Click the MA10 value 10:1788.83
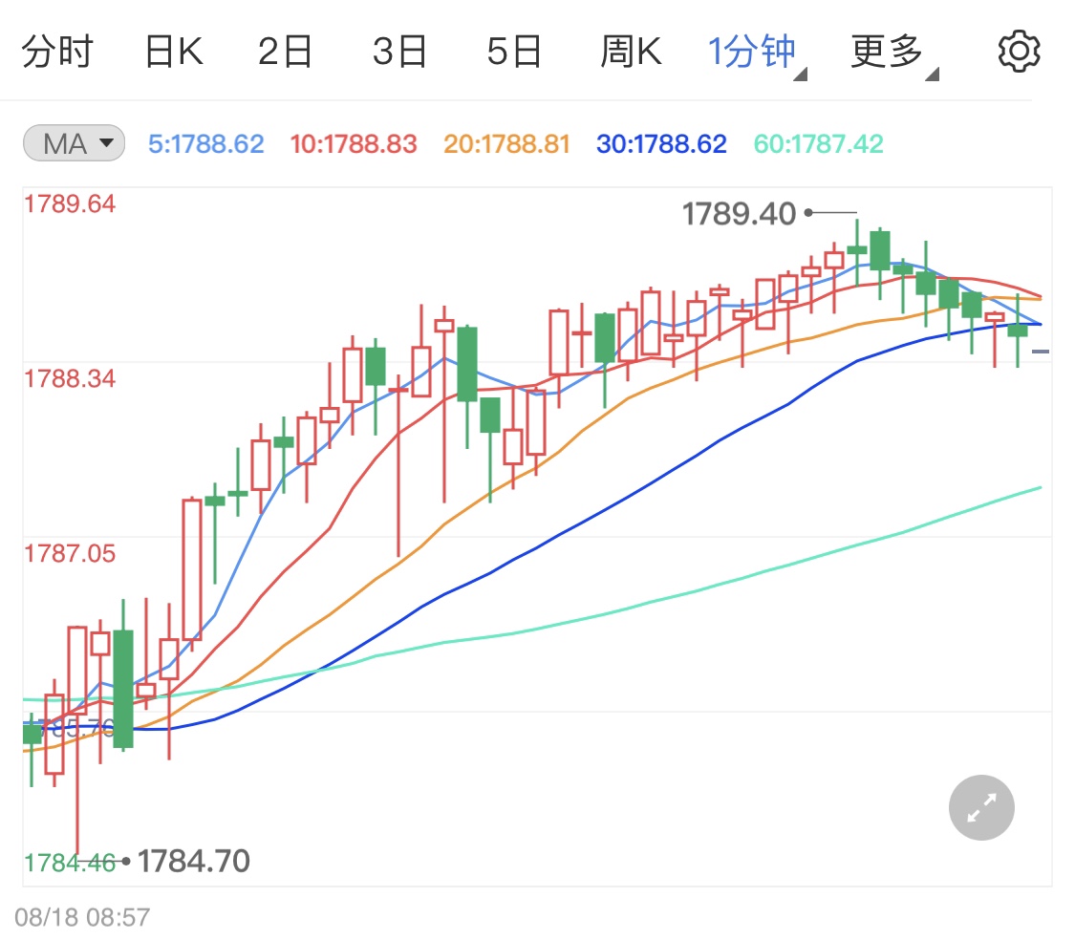This screenshot has height=940, width=1075. [x=353, y=144]
